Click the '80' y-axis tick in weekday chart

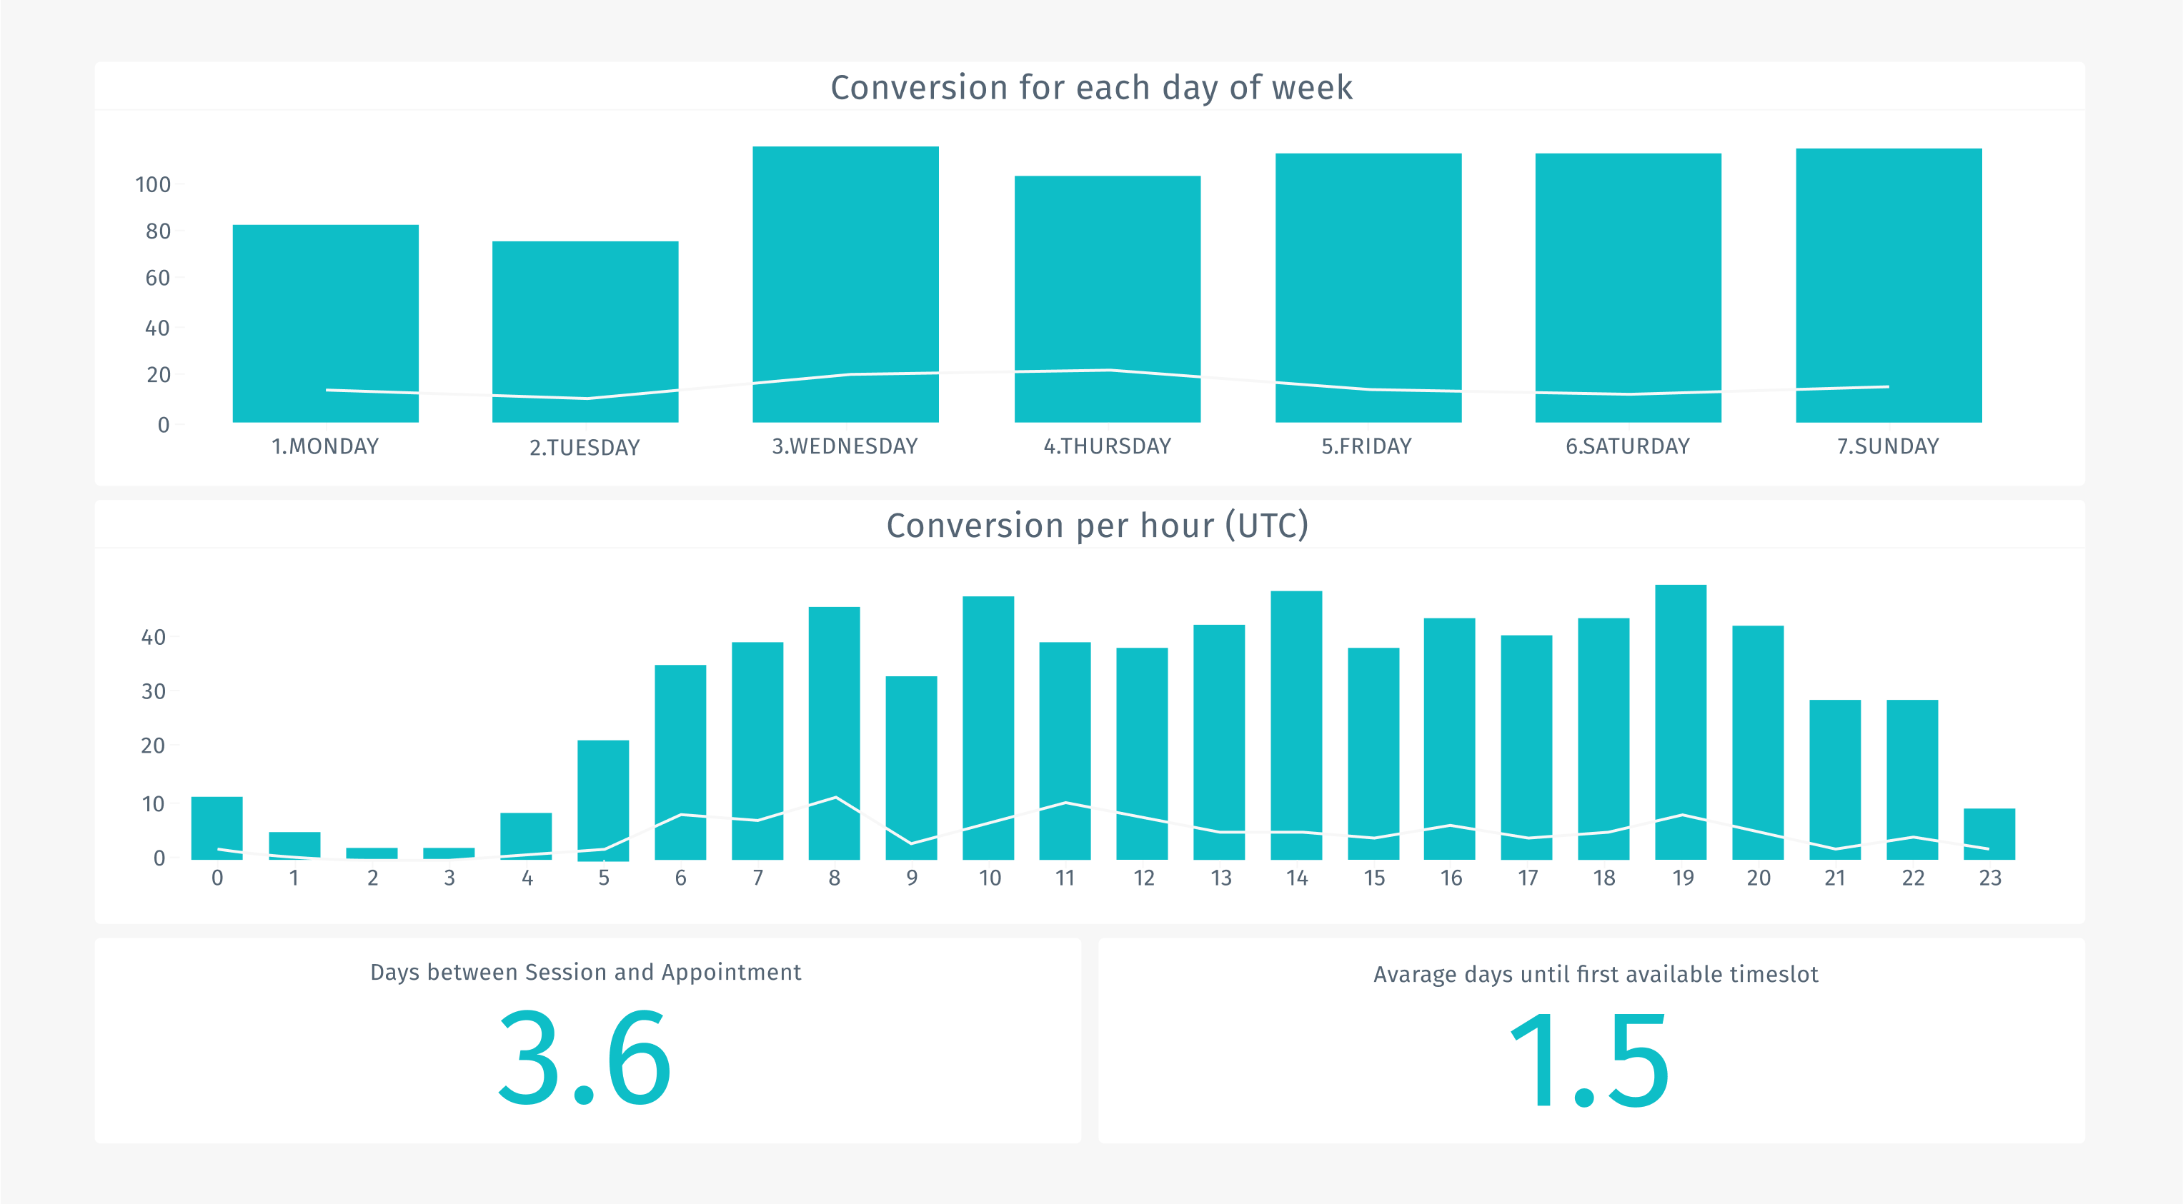coord(158,231)
